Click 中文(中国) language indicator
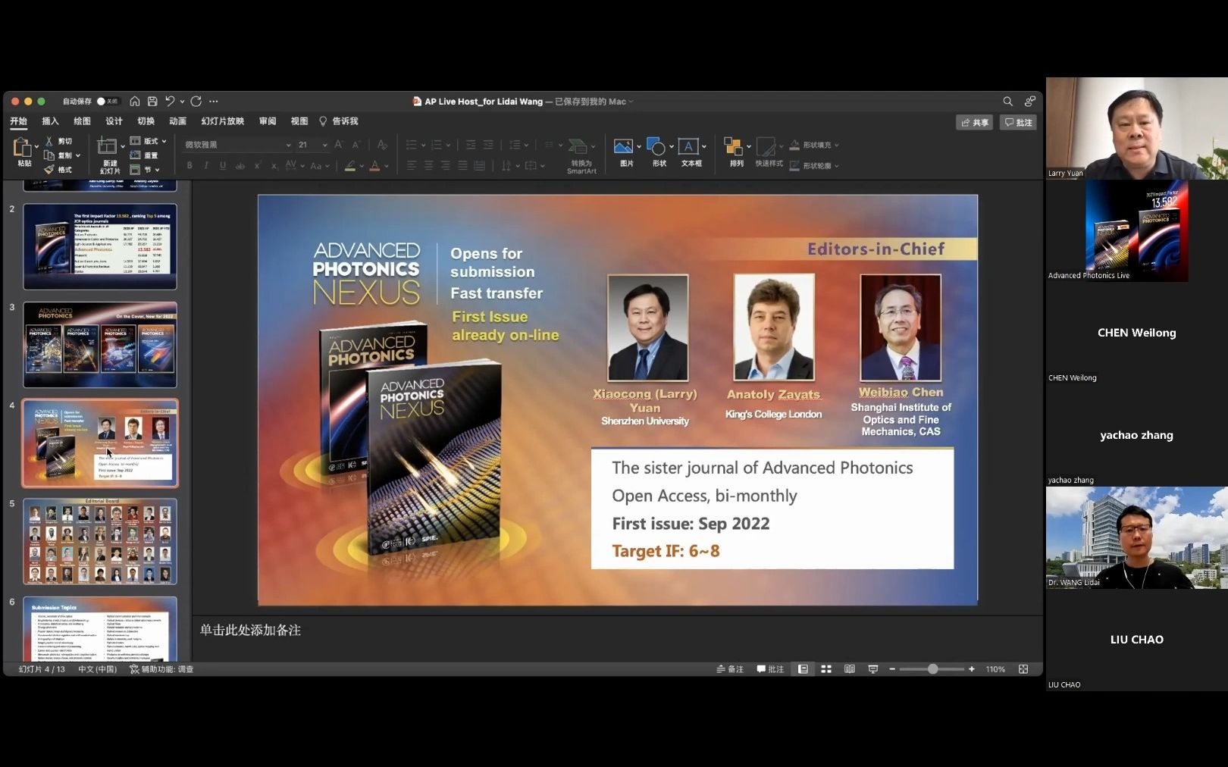Viewport: 1228px width, 767px height. click(97, 669)
